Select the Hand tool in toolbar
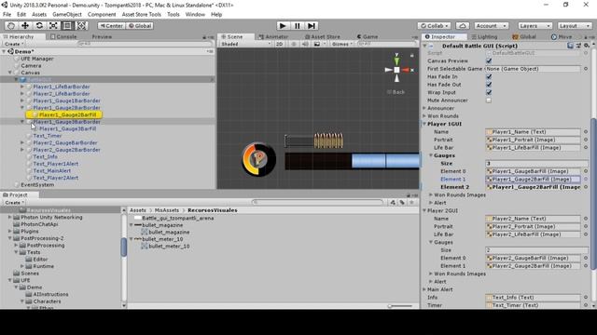The height and width of the screenshot is (335, 597). point(11,25)
